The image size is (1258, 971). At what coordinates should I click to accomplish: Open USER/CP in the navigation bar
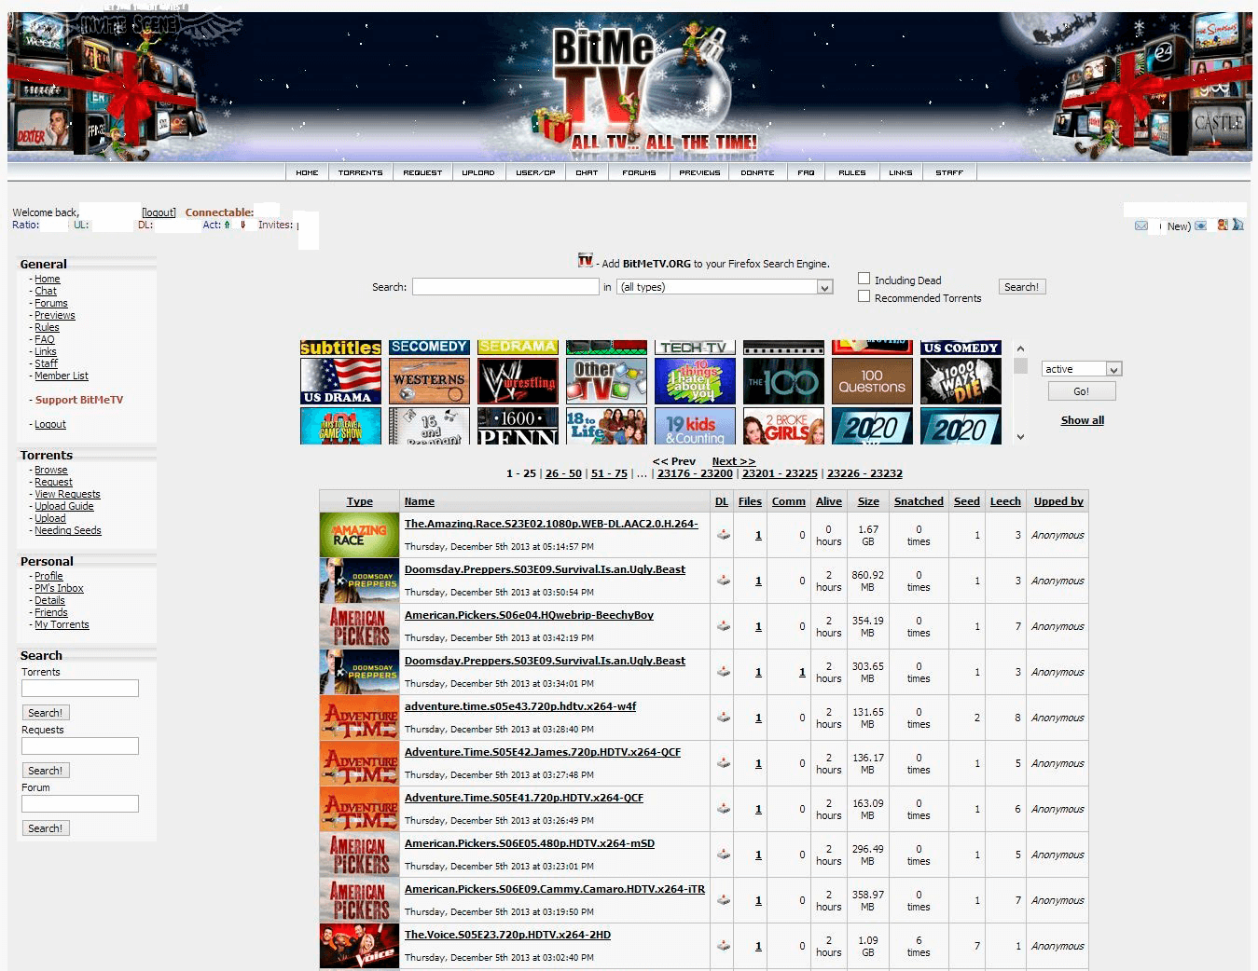[x=535, y=172]
